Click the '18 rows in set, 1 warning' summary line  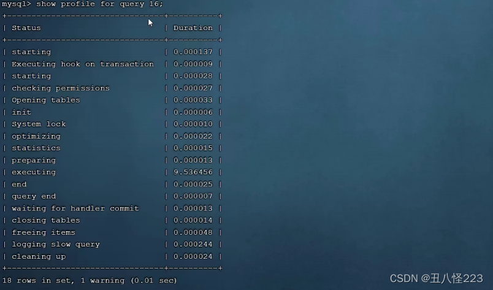click(x=90, y=281)
